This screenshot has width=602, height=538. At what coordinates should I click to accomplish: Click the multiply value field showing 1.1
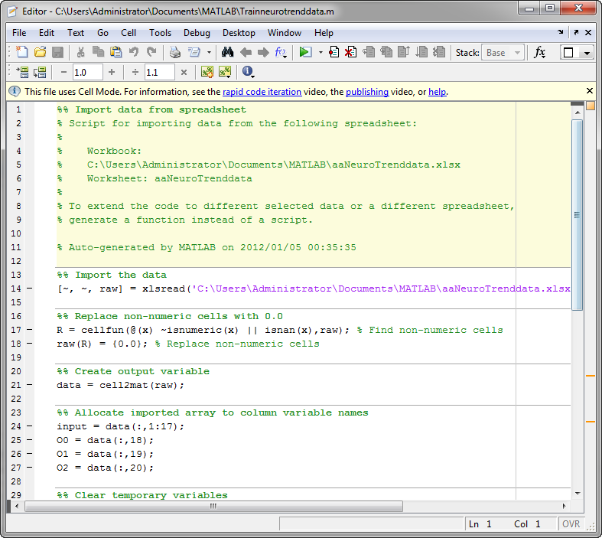(x=159, y=72)
